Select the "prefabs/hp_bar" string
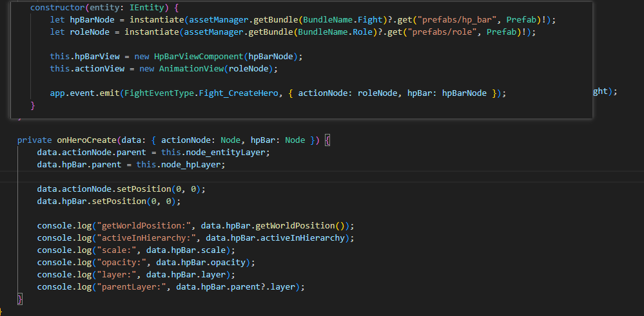Image resolution: width=644 pixels, height=316 pixels. click(457, 20)
